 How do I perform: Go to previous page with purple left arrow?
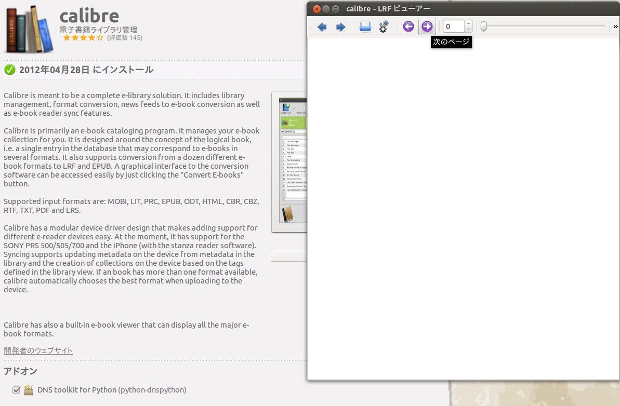(x=408, y=26)
